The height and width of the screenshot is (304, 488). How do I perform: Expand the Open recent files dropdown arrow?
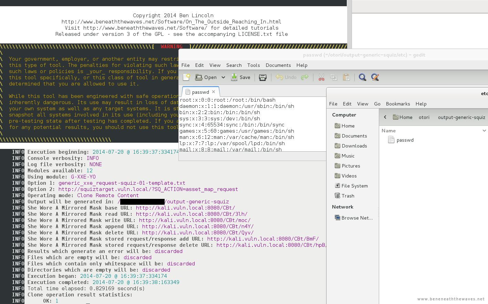tap(223, 77)
